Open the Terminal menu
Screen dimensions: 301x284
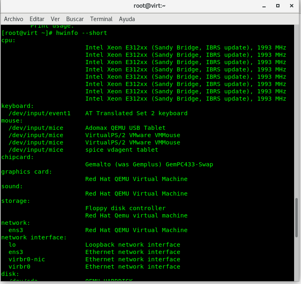pyautogui.click(x=101, y=19)
